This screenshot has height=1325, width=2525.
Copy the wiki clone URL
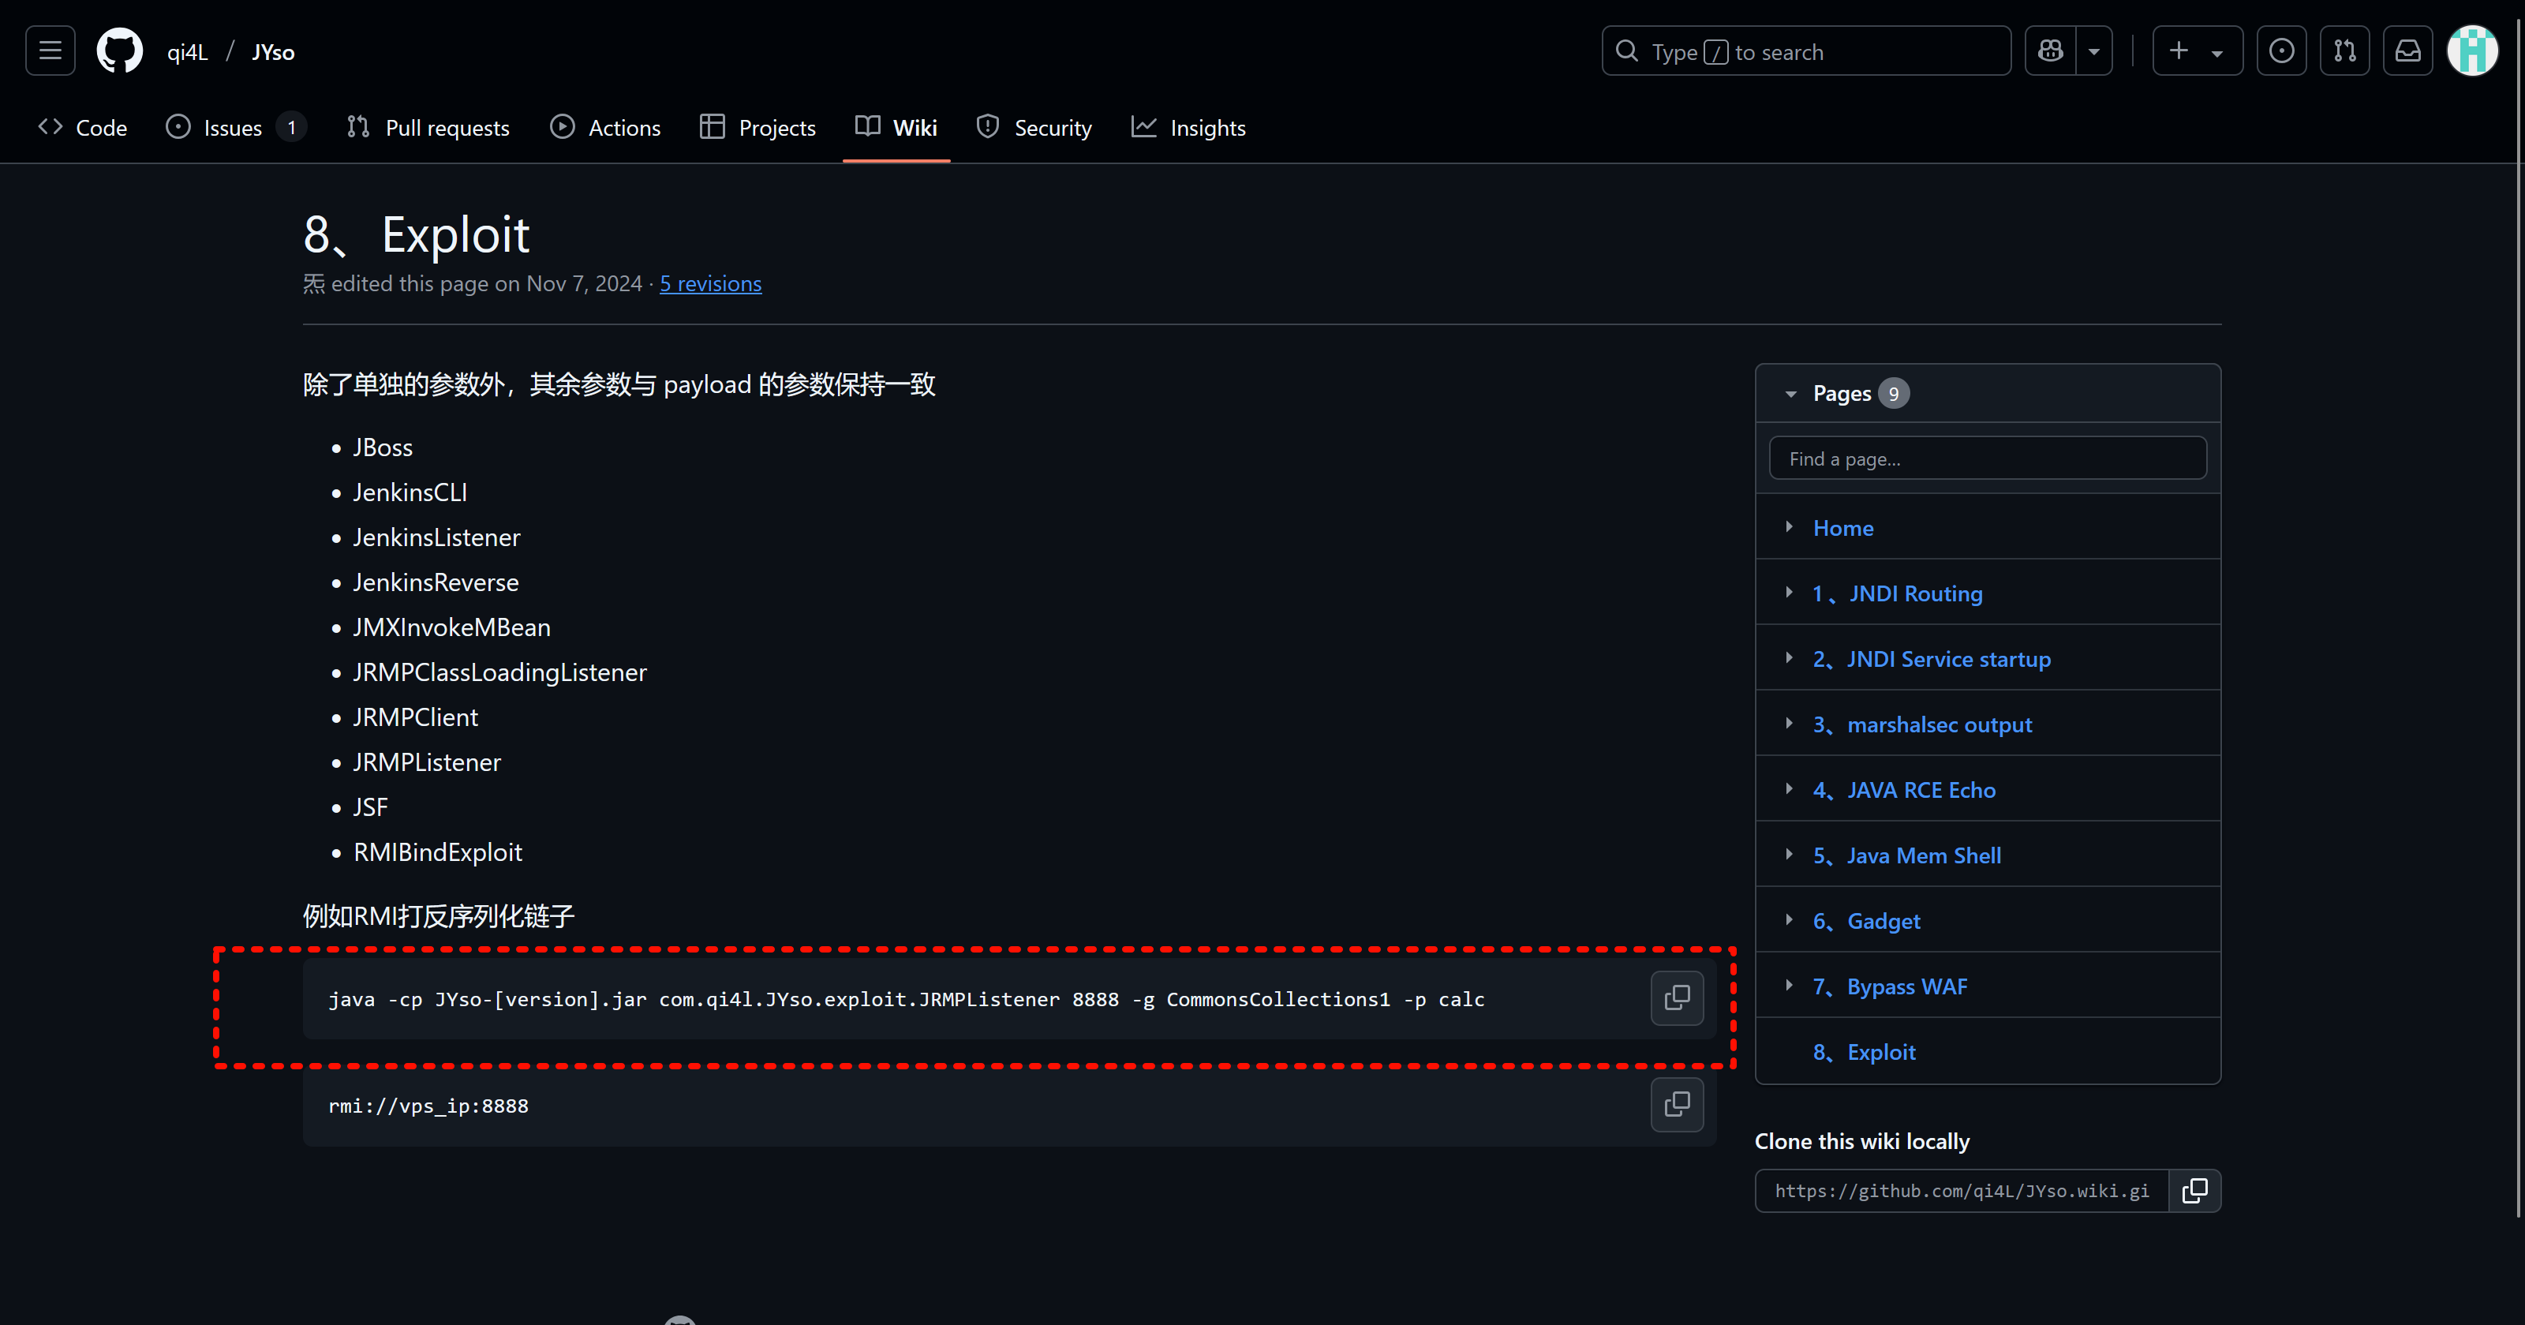click(x=2194, y=1191)
